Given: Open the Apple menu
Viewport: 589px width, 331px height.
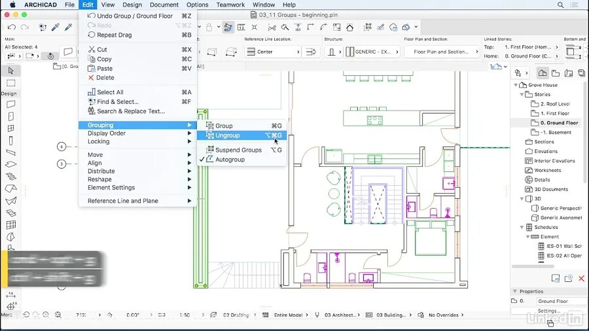Looking at the screenshot, I should click(12, 5).
